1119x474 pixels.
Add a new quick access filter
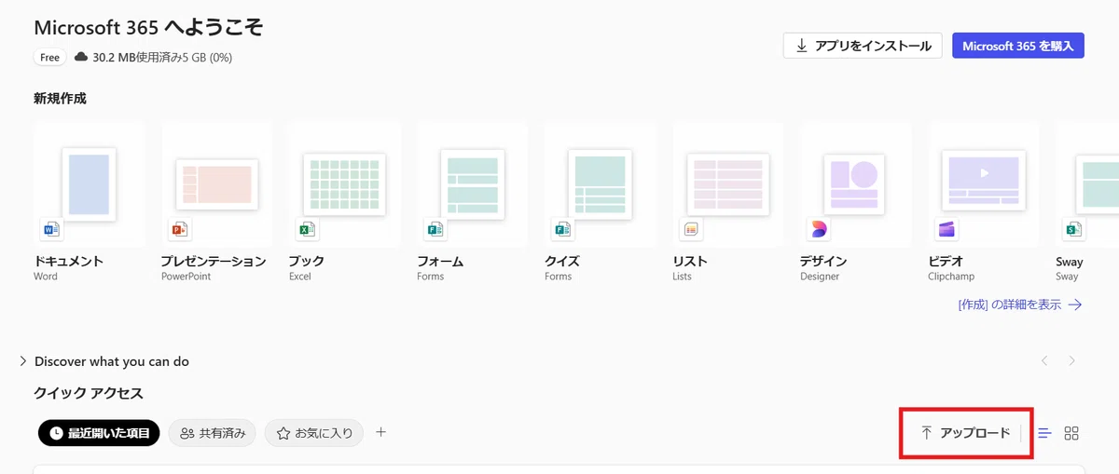click(x=380, y=432)
